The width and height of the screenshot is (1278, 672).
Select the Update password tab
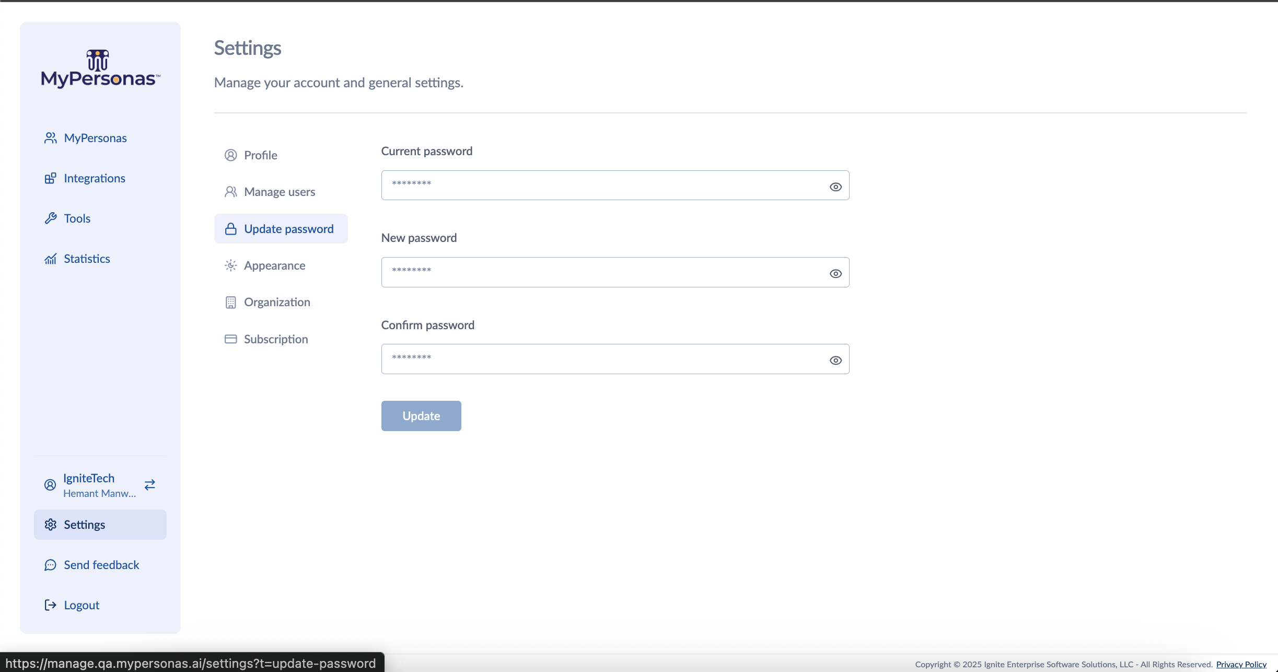point(281,229)
